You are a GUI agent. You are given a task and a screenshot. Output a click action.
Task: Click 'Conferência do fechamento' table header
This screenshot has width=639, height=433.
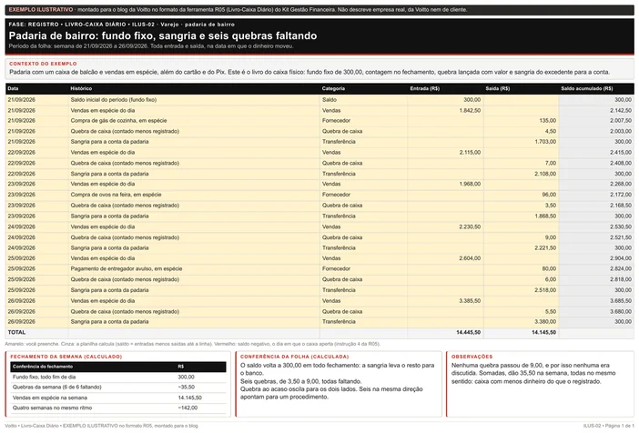[43, 367]
